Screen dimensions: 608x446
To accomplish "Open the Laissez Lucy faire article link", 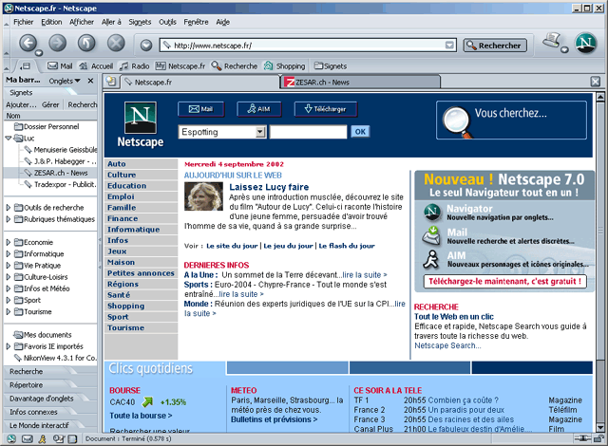I will 269,187.
